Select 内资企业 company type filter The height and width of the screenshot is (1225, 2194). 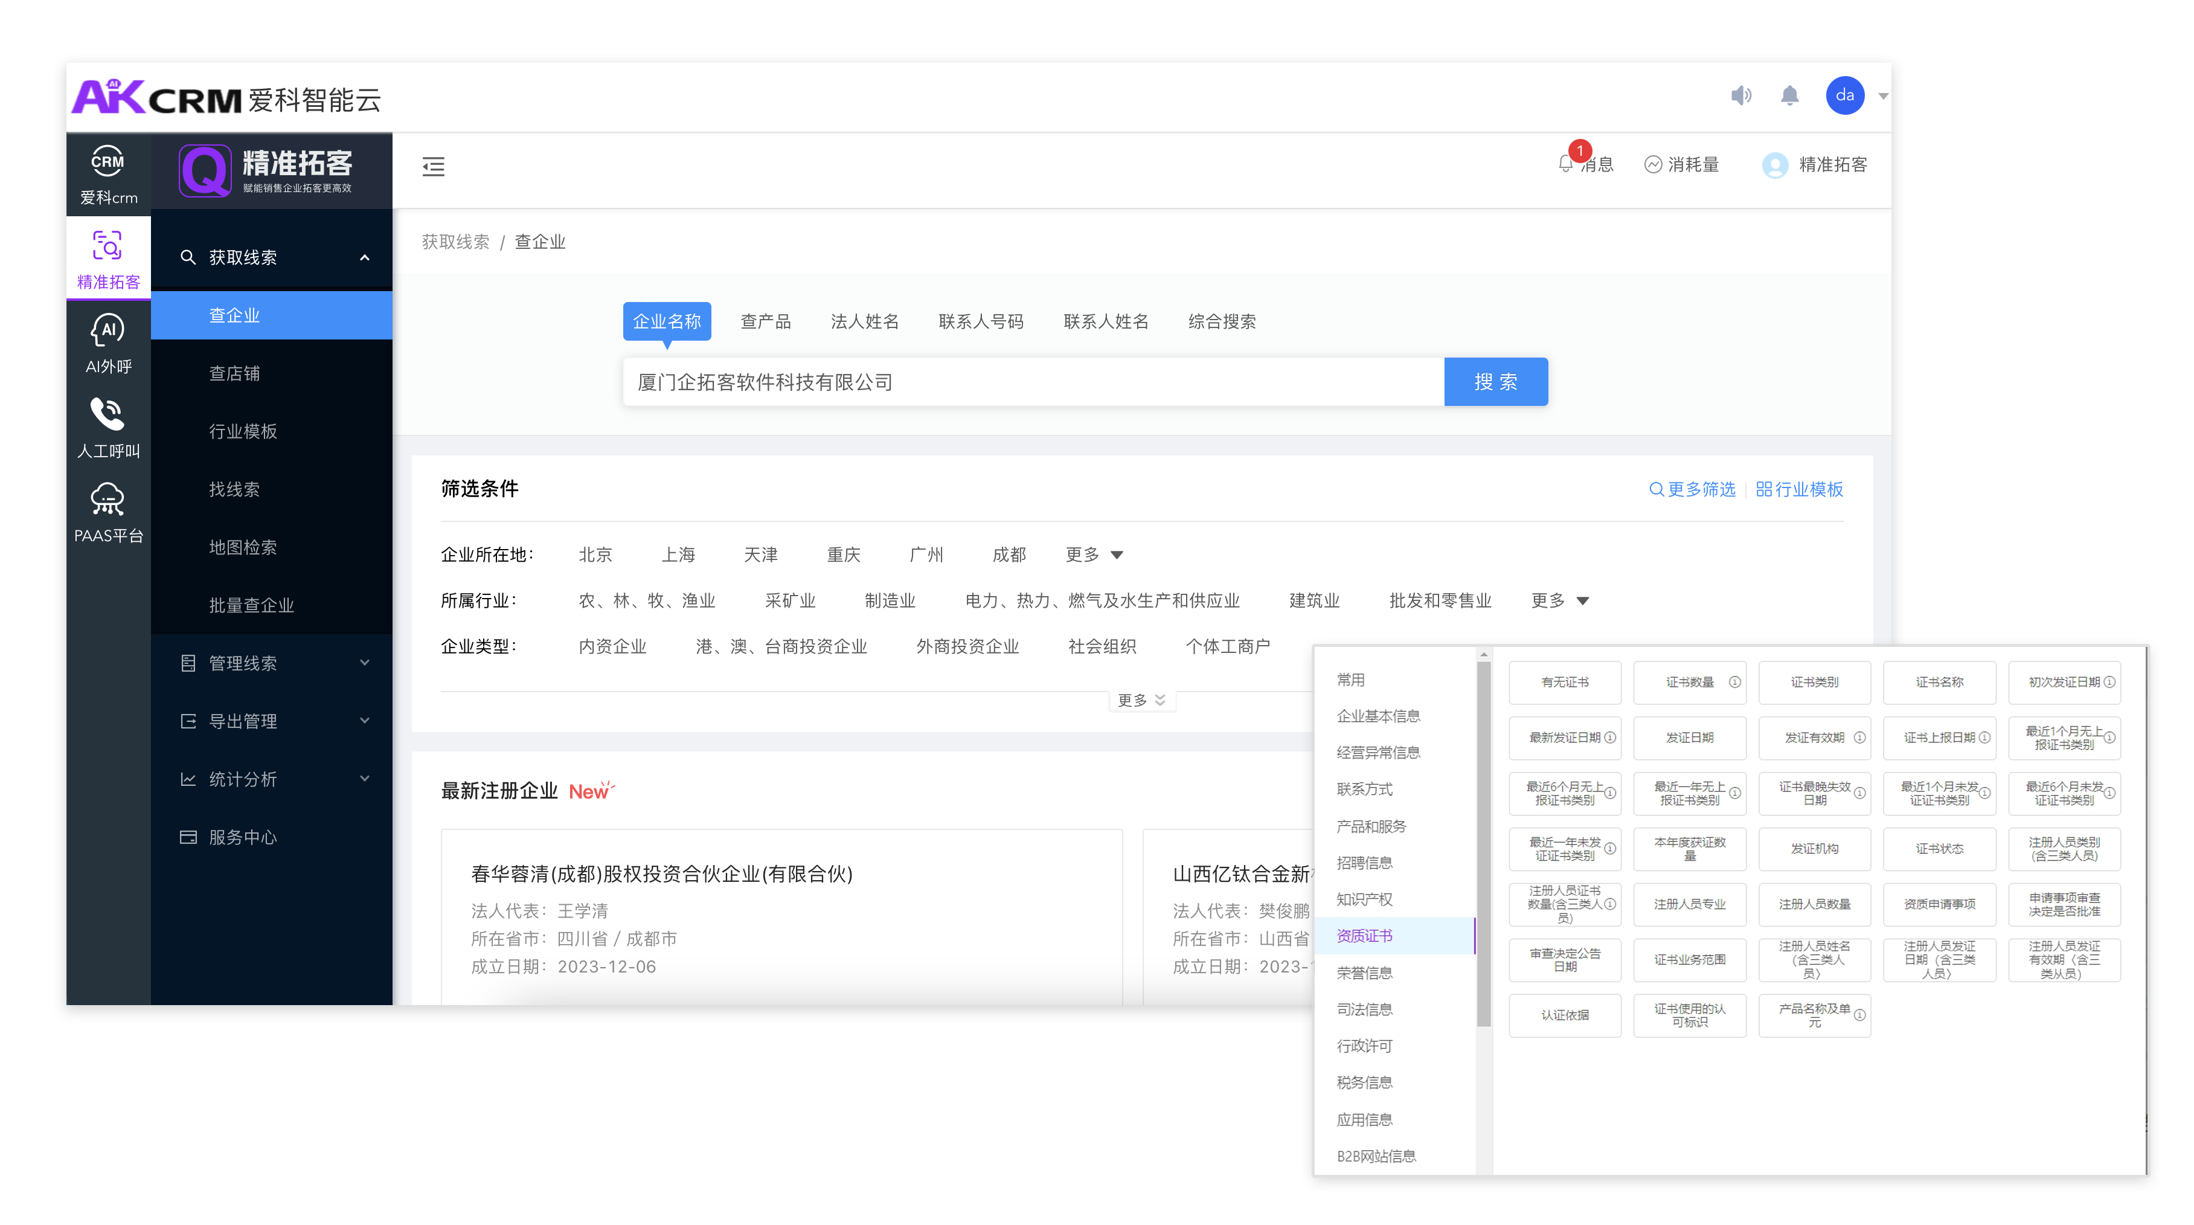(x=612, y=646)
